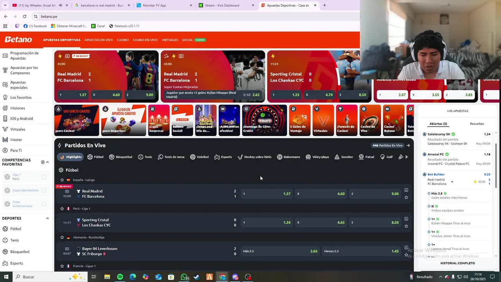501x282 pixels.
Task: Select the Abiertas (2) tab
Action: (x=438, y=124)
